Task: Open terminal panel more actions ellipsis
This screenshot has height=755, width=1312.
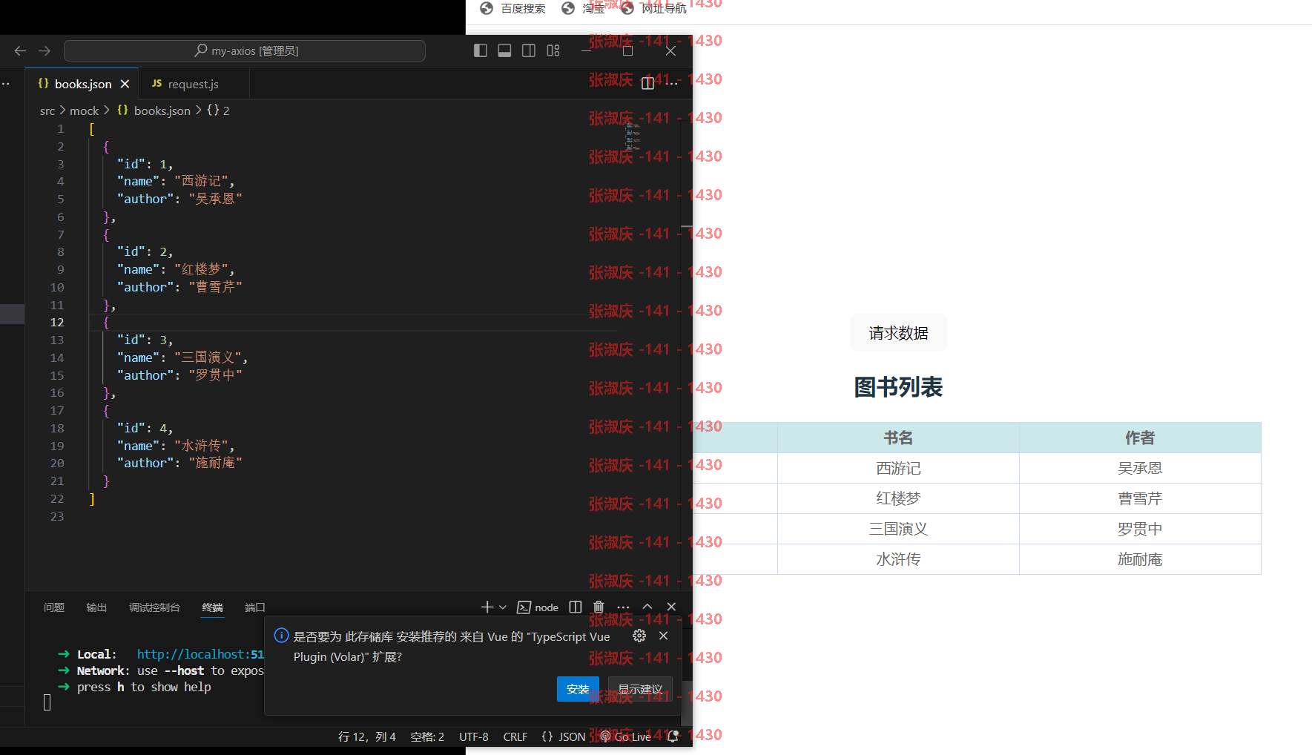Action: click(x=623, y=607)
